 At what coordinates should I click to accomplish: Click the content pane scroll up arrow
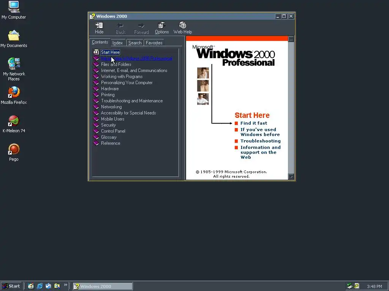coord(291,39)
